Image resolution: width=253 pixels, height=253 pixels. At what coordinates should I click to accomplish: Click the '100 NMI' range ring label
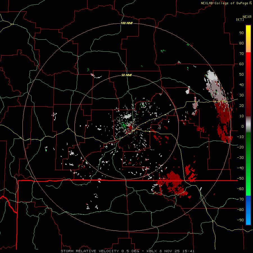tap(126, 23)
